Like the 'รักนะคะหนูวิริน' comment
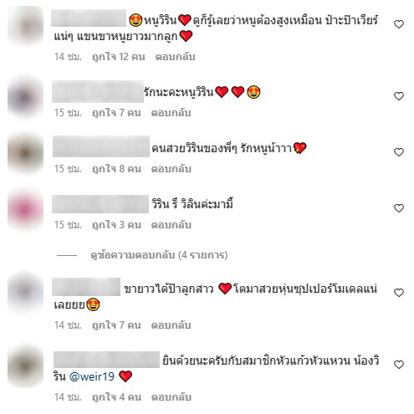This screenshot has height=414, width=414. pyautogui.click(x=399, y=96)
